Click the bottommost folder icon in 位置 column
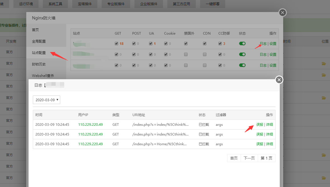This screenshot has height=187, width=330. 323,178
